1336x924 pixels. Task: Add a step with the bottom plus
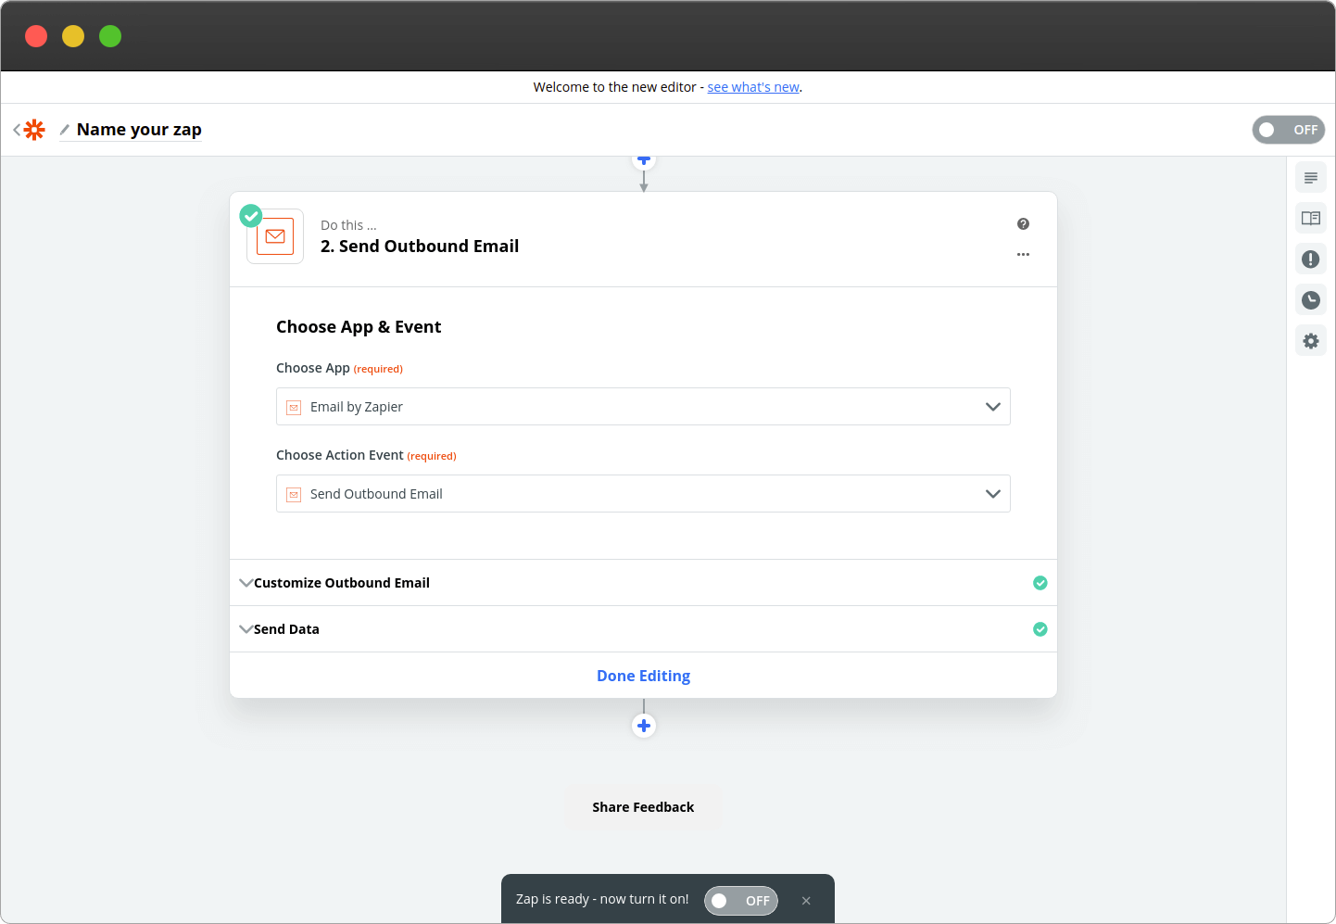[644, 726]
